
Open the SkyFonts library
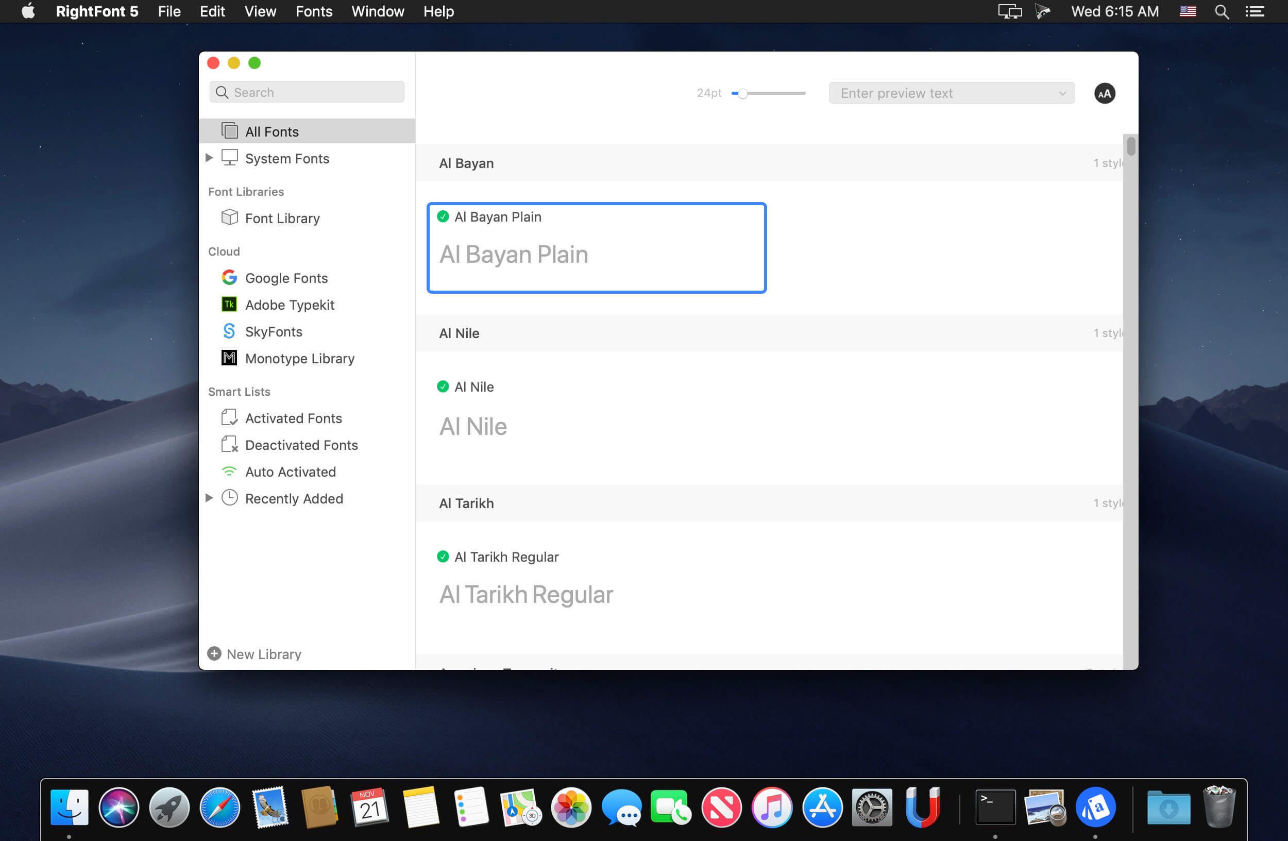[273, 331]
